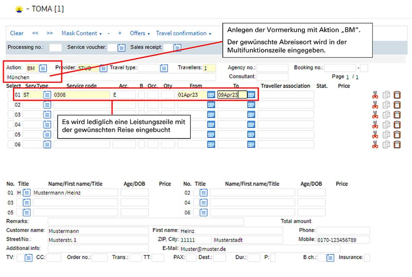412x277 pixels.
Task: Click the Travellers count field
Action: (209, 68)
